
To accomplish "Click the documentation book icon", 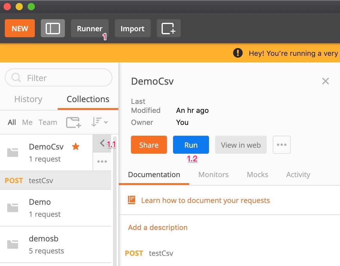I will pos(132,200).
